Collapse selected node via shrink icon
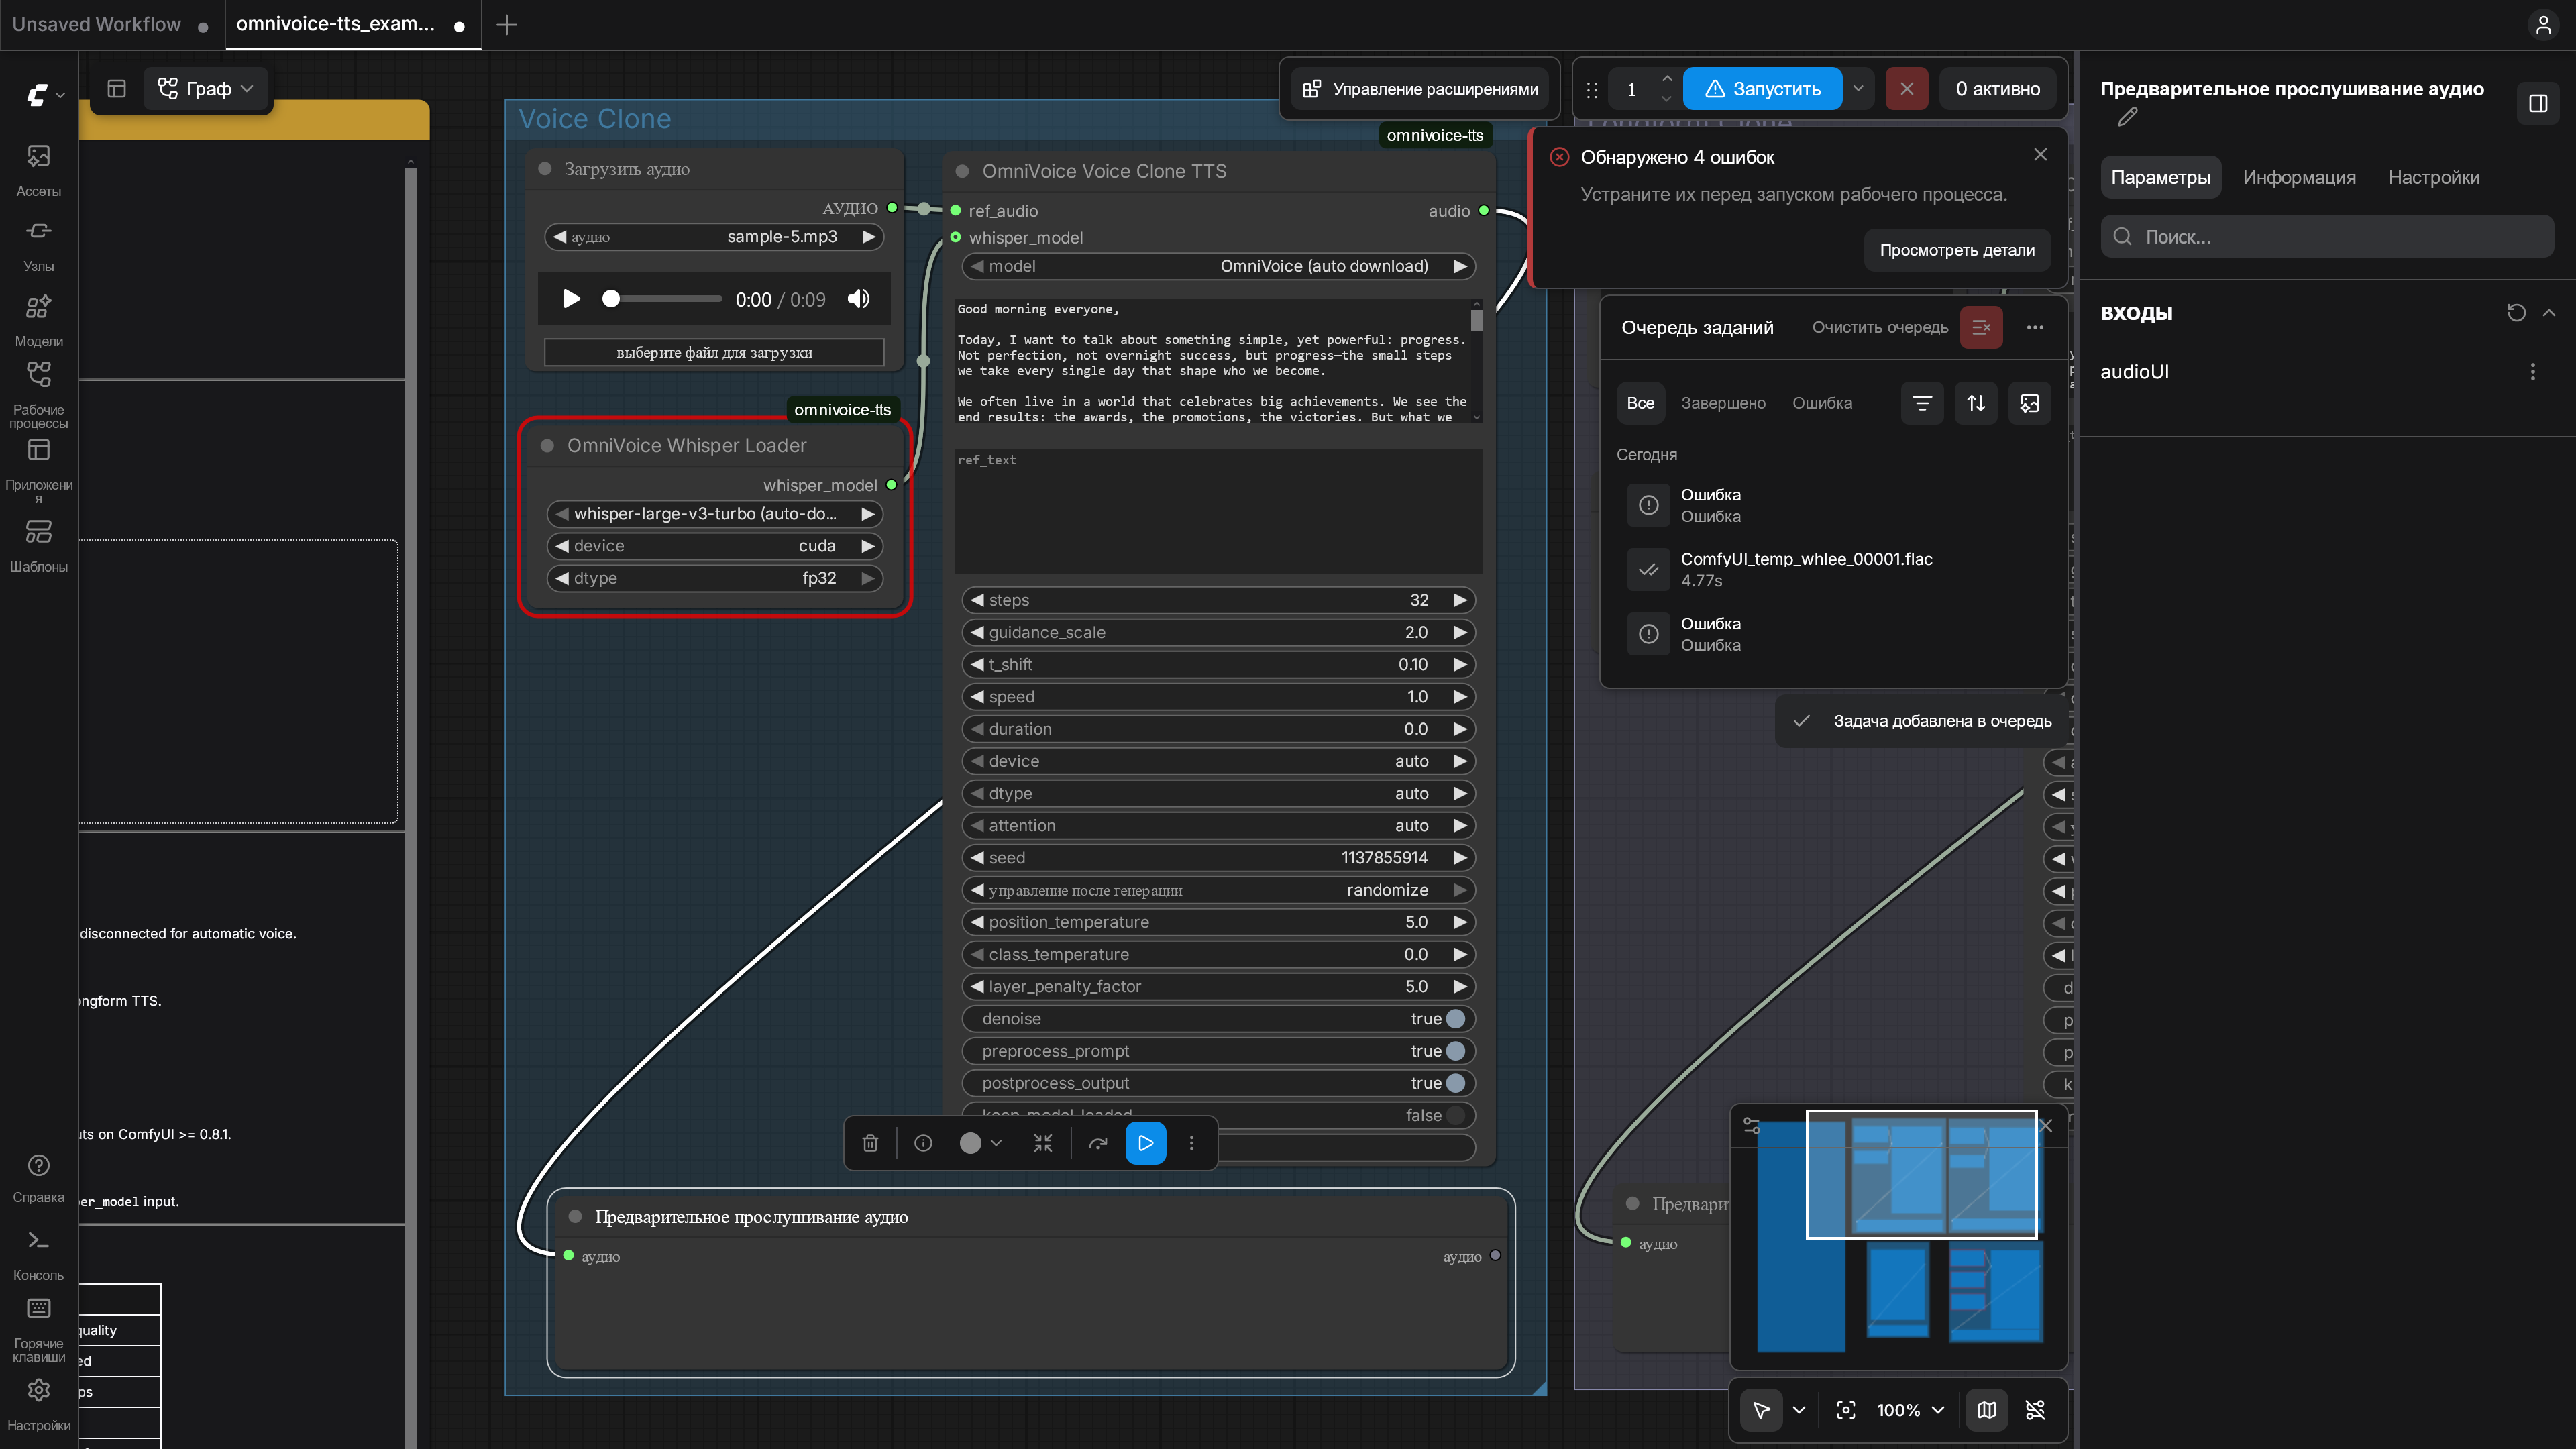The height and width of the screenshot is (1449, 2576). 1043,1143
